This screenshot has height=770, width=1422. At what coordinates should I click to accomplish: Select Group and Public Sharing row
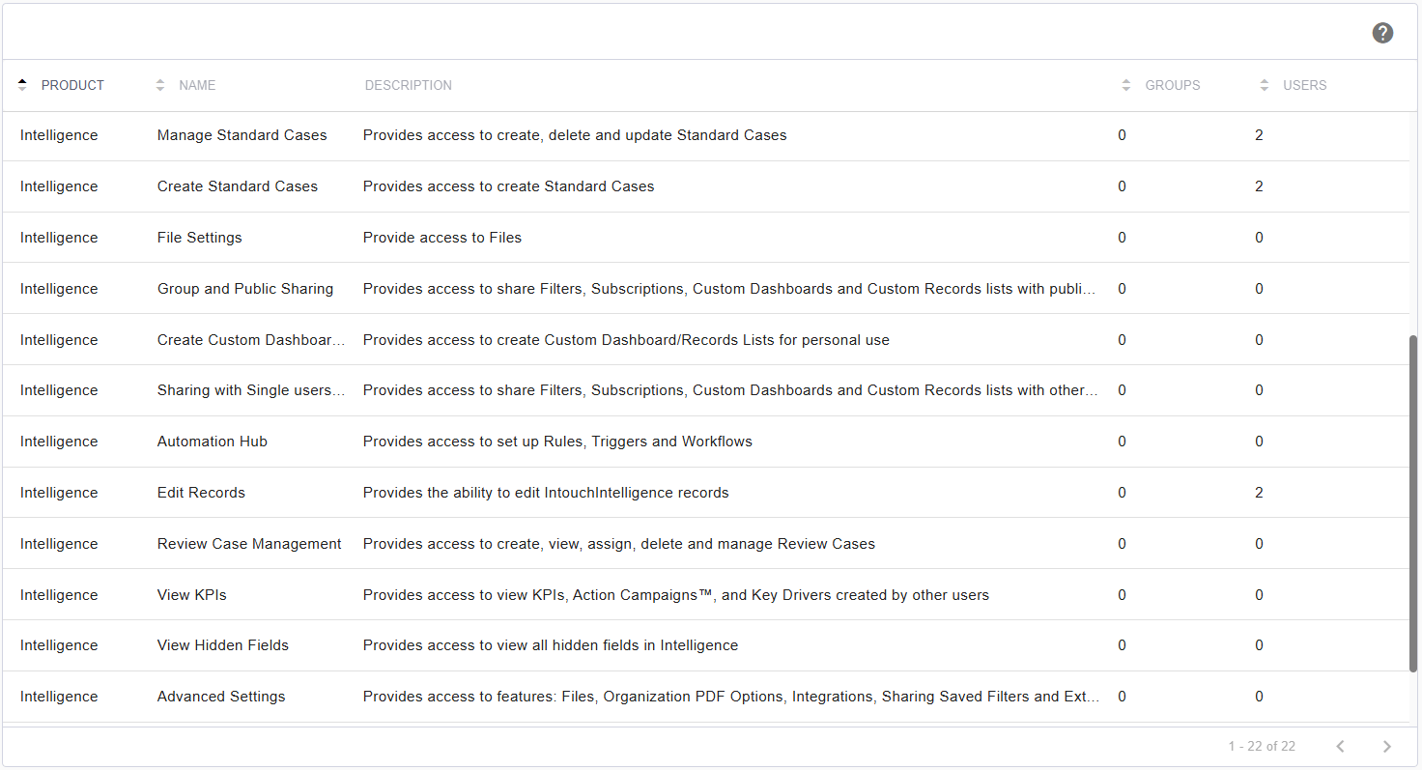[x=244, y=289]
